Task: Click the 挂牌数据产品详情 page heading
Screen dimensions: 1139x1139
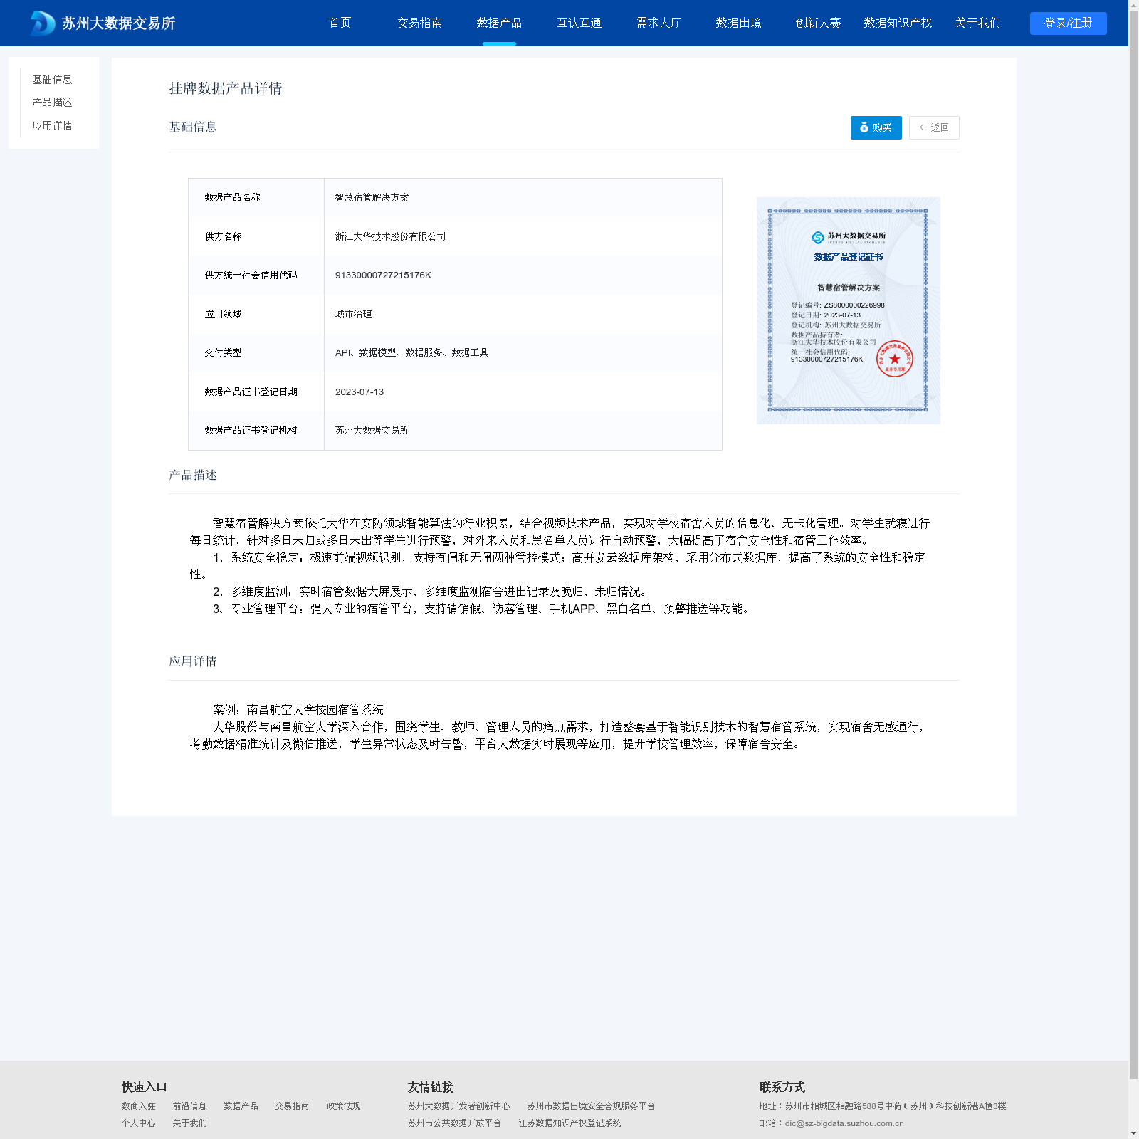Action: click(225, 88)
